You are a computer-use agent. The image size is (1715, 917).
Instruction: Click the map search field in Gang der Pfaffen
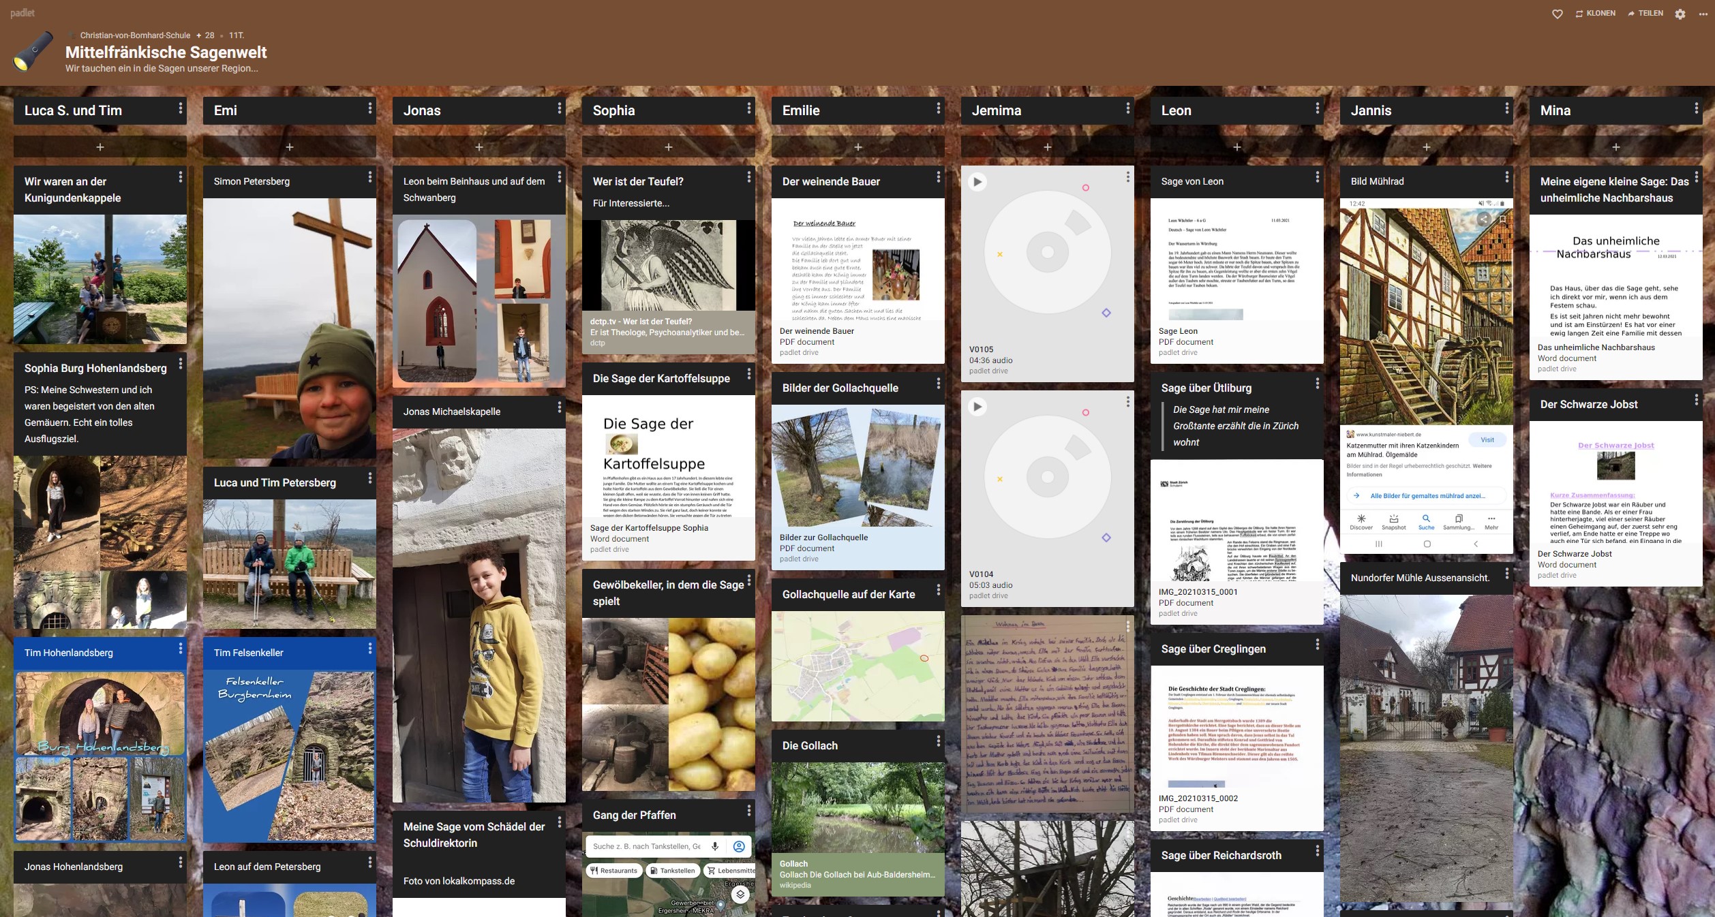click(646, 846)
